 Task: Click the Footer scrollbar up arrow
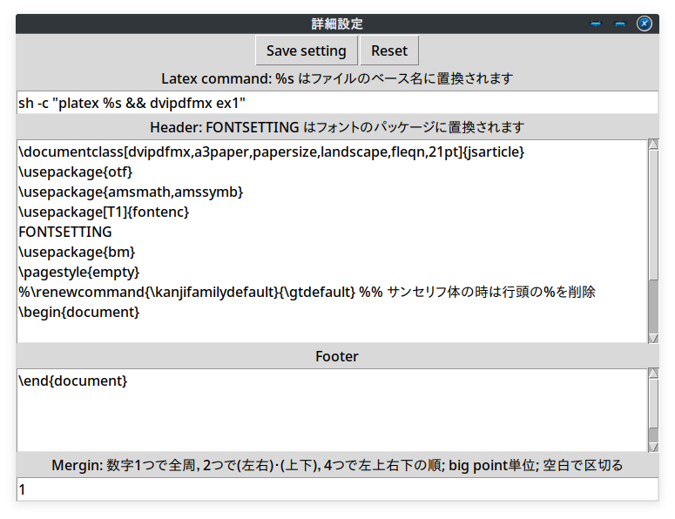click(x=653, y=374)
